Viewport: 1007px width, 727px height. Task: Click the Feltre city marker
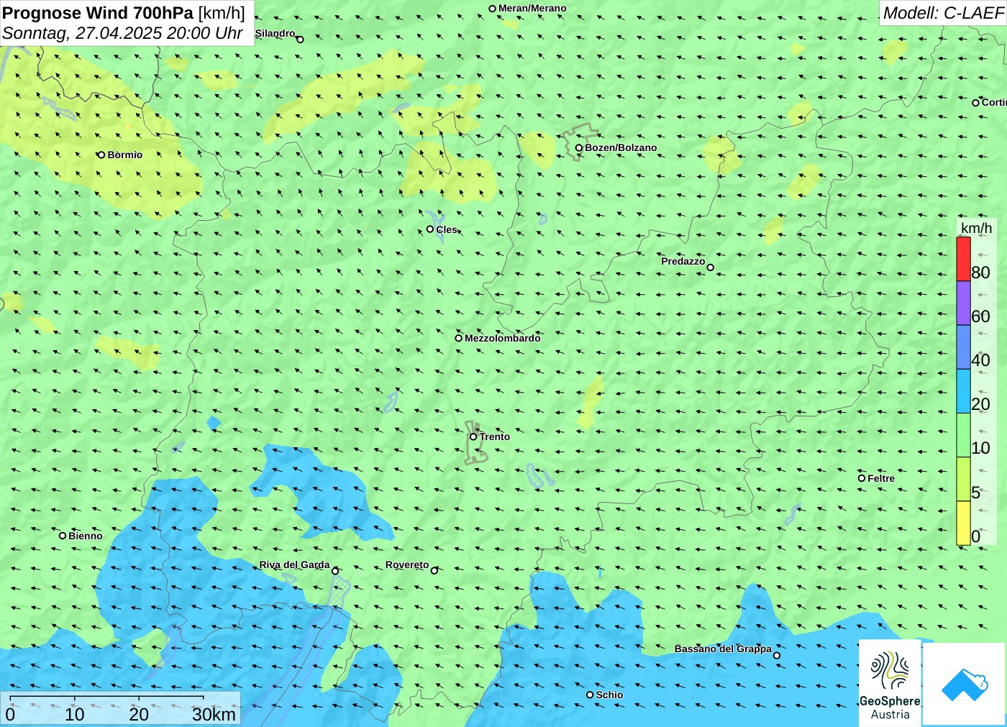point(862,478)
